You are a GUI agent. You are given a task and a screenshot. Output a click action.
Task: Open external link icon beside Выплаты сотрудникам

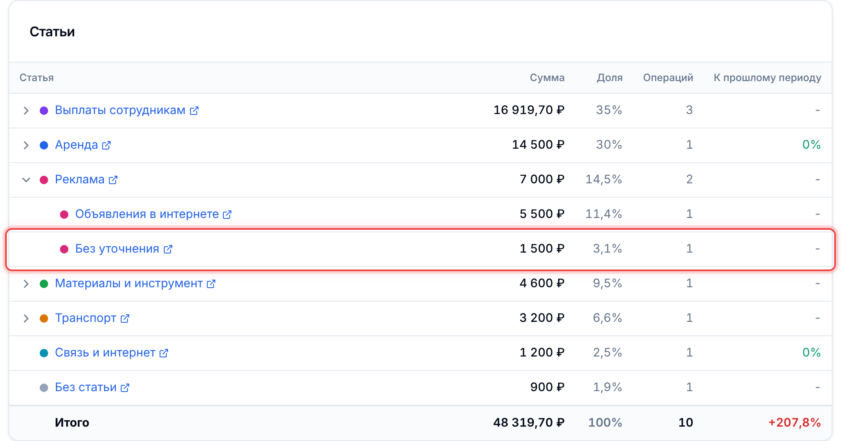(194, 111)
